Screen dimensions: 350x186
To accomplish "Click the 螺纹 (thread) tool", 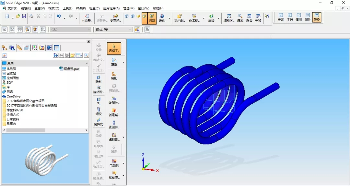I will pos(99,111).
